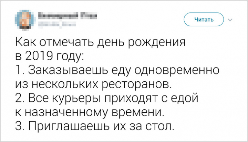
Task: Open the blurred display name link
Action: (x=68, y=16)
